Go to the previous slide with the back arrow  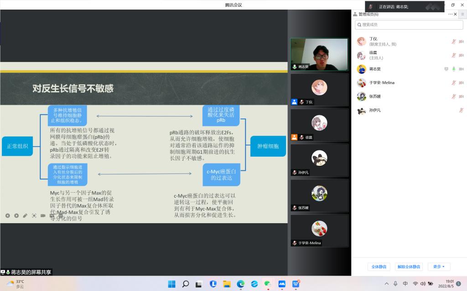[8, 215]
